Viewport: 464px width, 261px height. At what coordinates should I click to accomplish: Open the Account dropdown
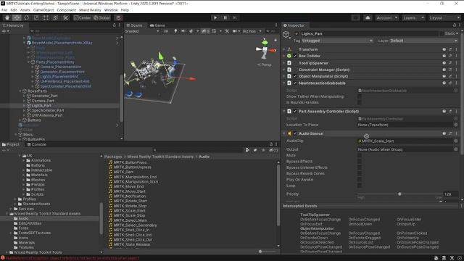pyautogui.click(x=386, y=18)
